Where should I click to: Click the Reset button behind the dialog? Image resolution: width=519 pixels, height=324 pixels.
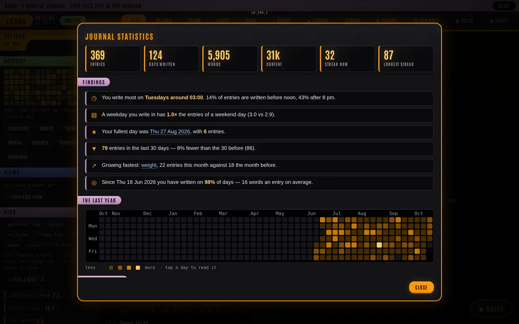click(504, 6)
